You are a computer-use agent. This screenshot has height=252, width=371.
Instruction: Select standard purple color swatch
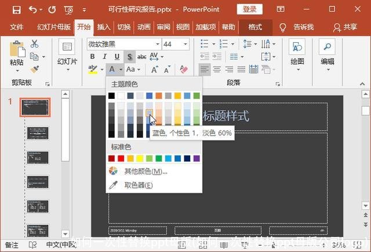(x=197, y=158)
